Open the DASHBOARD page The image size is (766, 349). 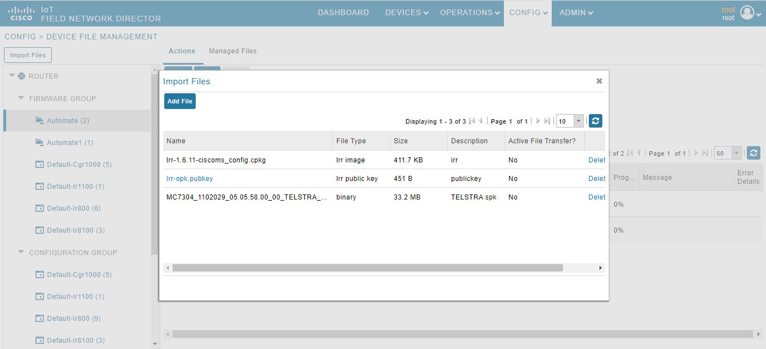point(344,12)
